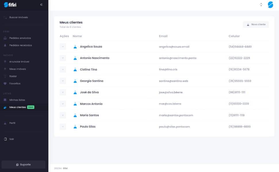Select Buscar imóveis in the sidebar

click(x=18, y=17)
